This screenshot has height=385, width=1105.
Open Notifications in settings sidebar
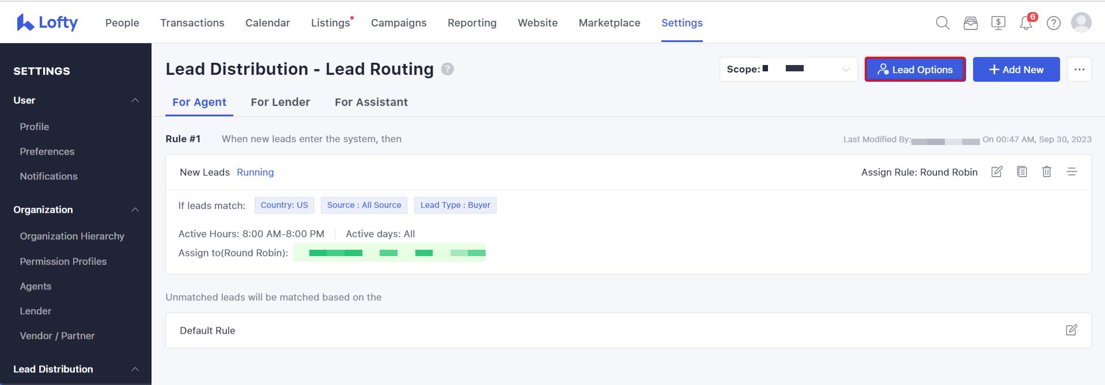click(48, 176)
